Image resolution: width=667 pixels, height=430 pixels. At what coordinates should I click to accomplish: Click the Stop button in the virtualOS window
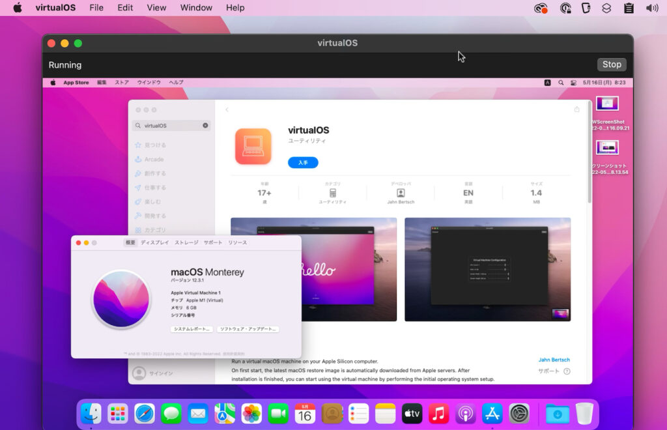[x=611, y=64]
